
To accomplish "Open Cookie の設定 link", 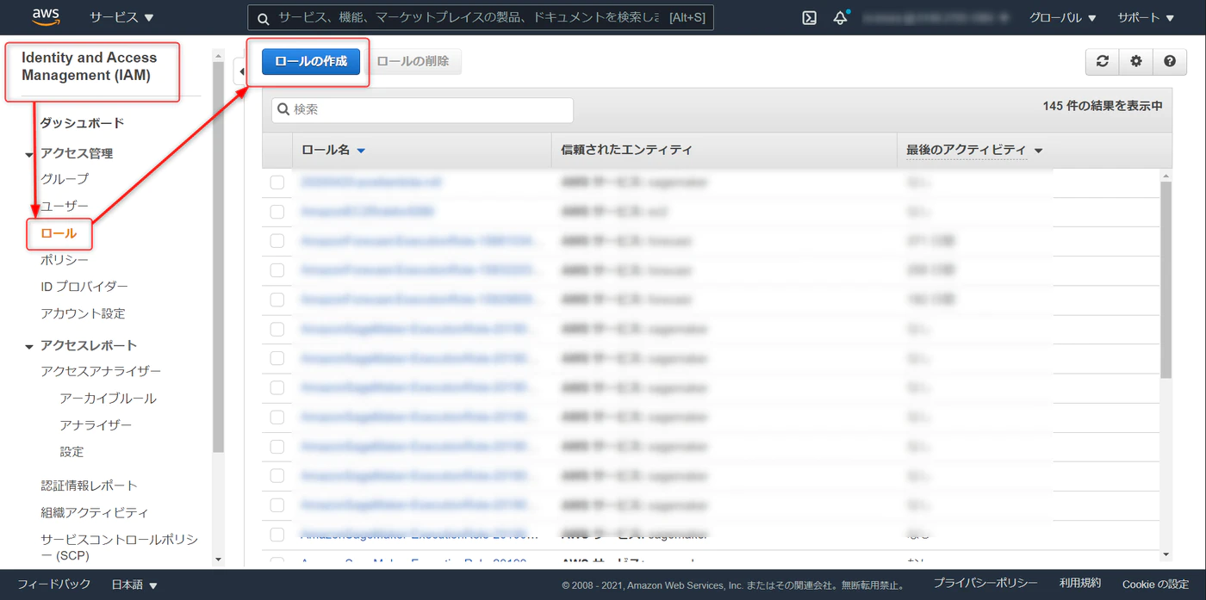I will (1155, 584).
